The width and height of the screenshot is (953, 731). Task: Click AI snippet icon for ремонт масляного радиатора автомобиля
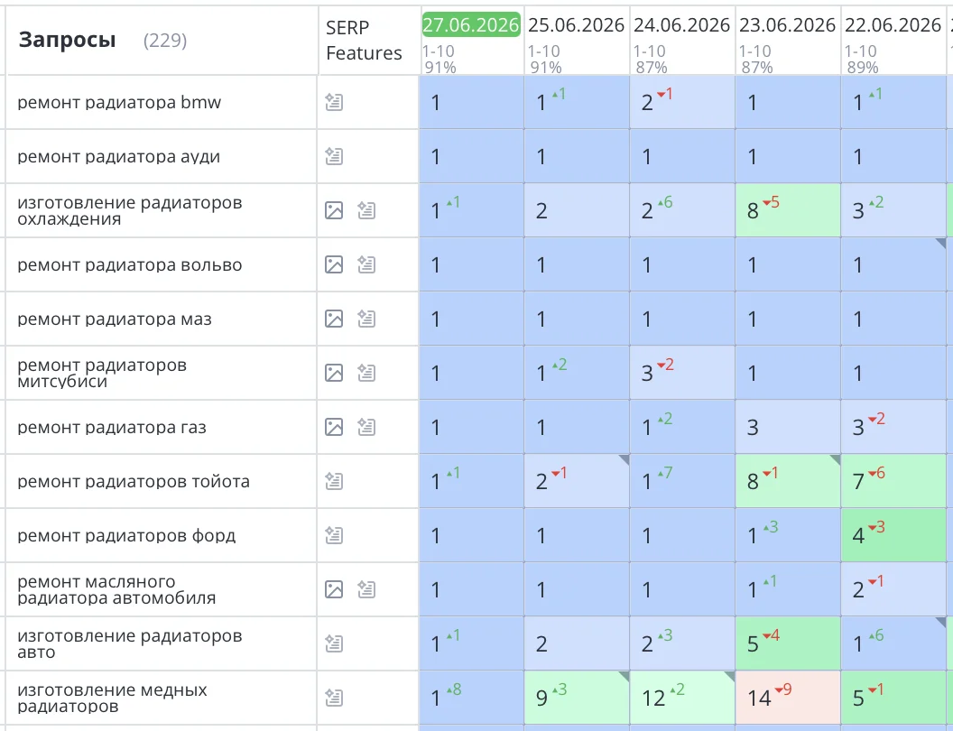coord(365,589)
